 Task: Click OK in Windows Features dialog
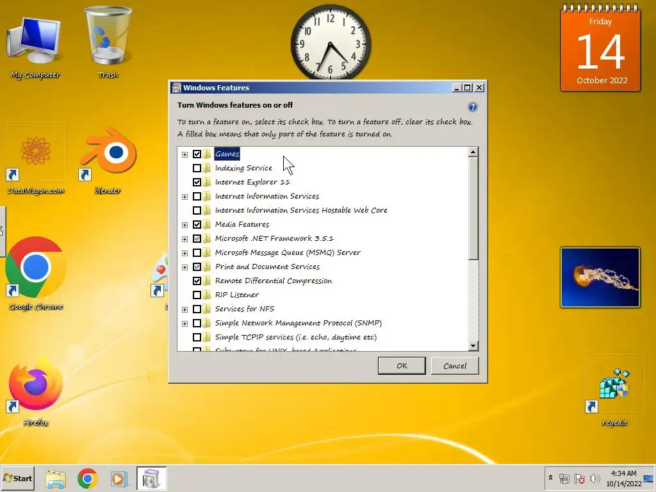(x=402, y=366)
